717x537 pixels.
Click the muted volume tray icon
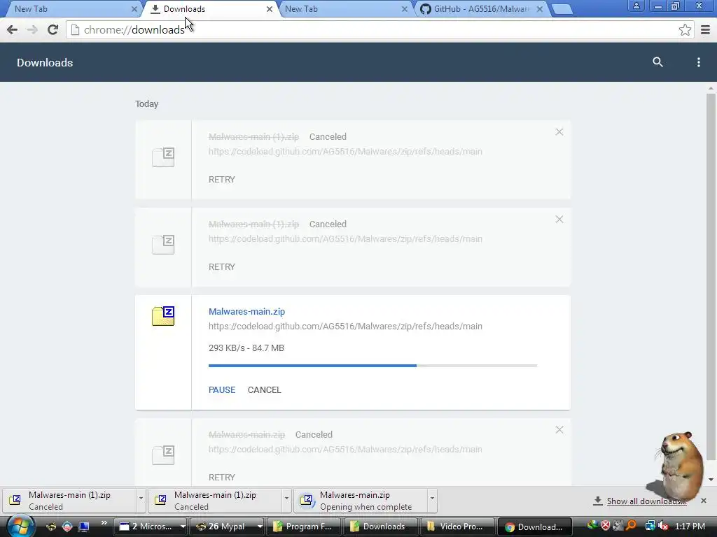(662, 526)
